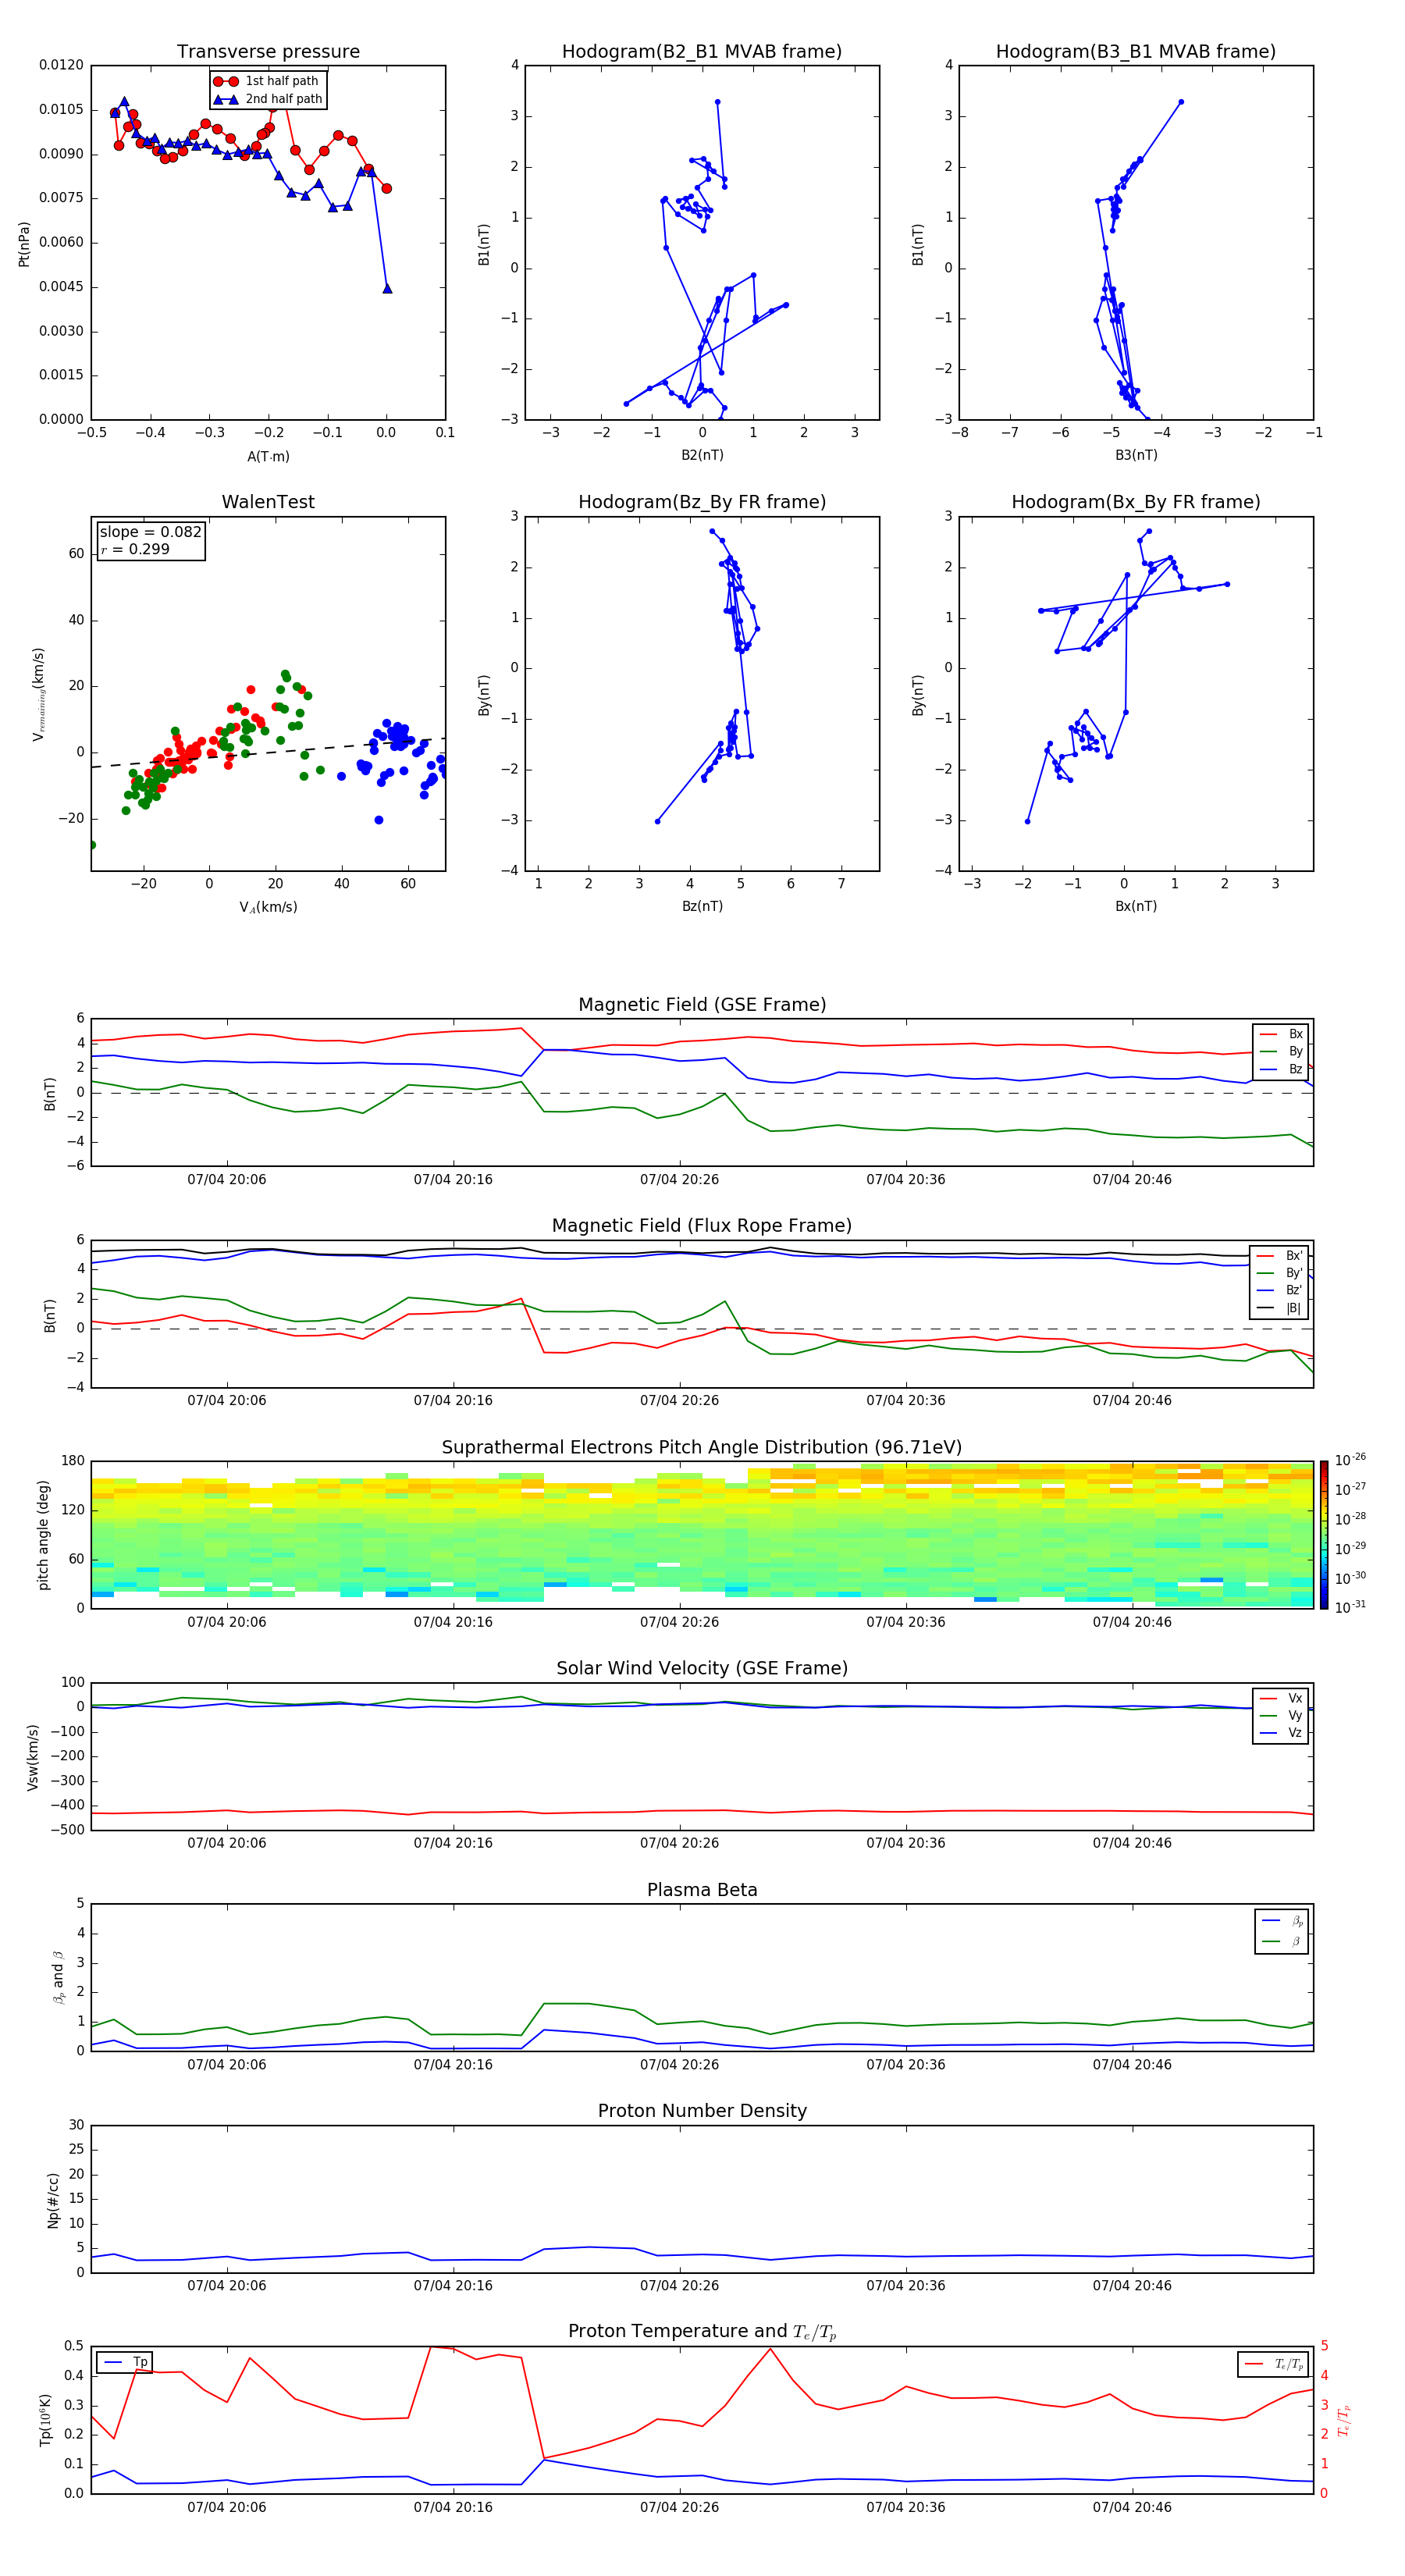Click the "Vsw(km/s)" y-axis label
The height and width of the screenshot is (2576, 1405).
(x=33, y=1757)
